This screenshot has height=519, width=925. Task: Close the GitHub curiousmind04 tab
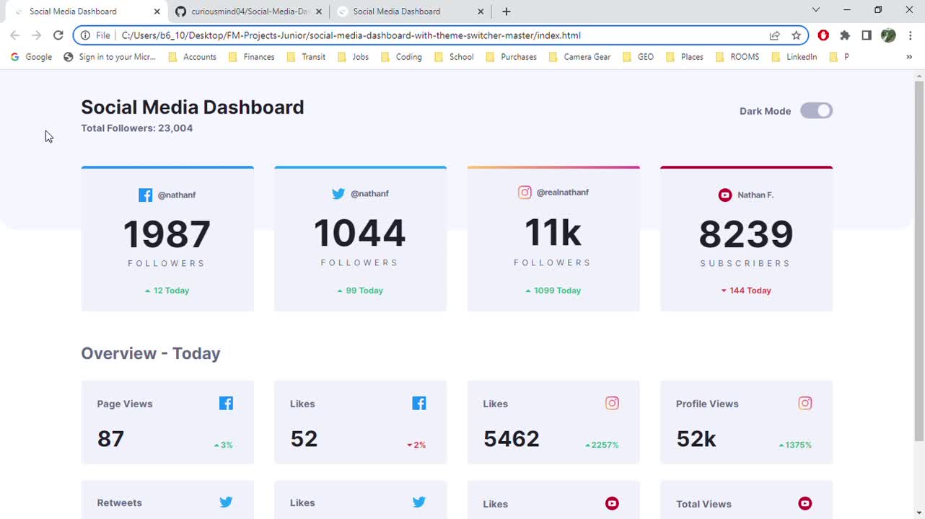coord(319,12)
